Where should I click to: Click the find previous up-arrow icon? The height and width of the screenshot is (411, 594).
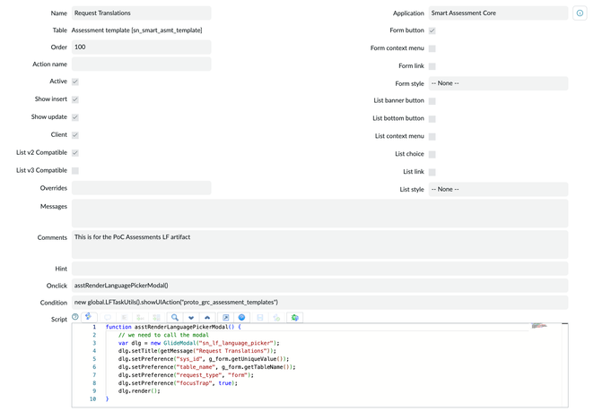[x=207, y=318]
